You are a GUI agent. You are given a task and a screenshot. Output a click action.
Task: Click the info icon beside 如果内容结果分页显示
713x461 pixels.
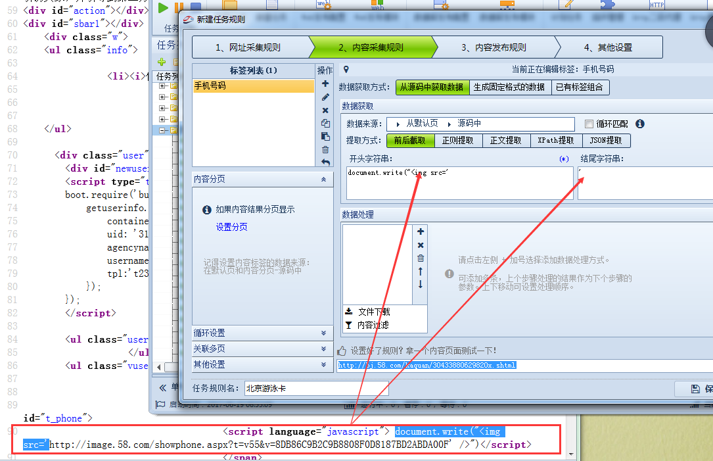coord(207,210)
